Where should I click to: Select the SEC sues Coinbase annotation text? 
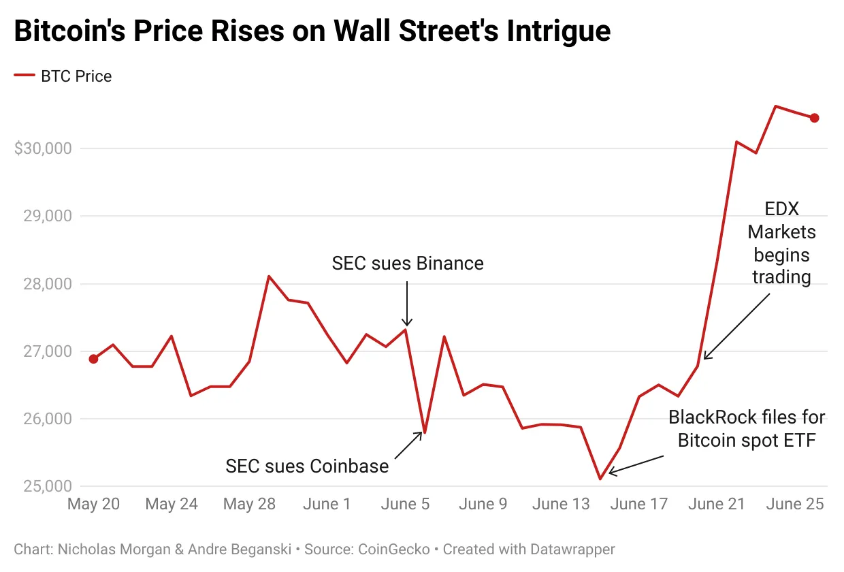[x=307, y=466]
